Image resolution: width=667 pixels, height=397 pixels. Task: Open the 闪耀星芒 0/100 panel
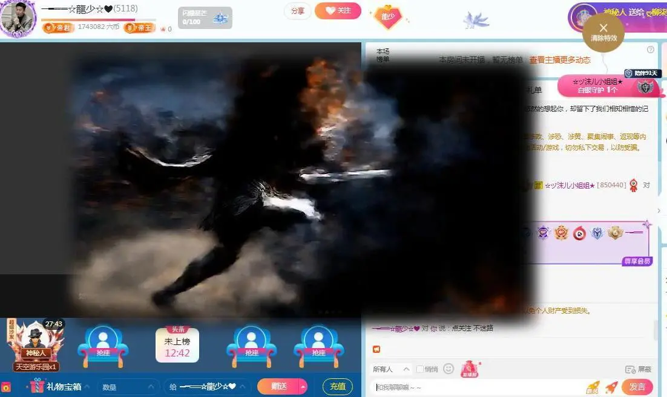coord(205,18)
